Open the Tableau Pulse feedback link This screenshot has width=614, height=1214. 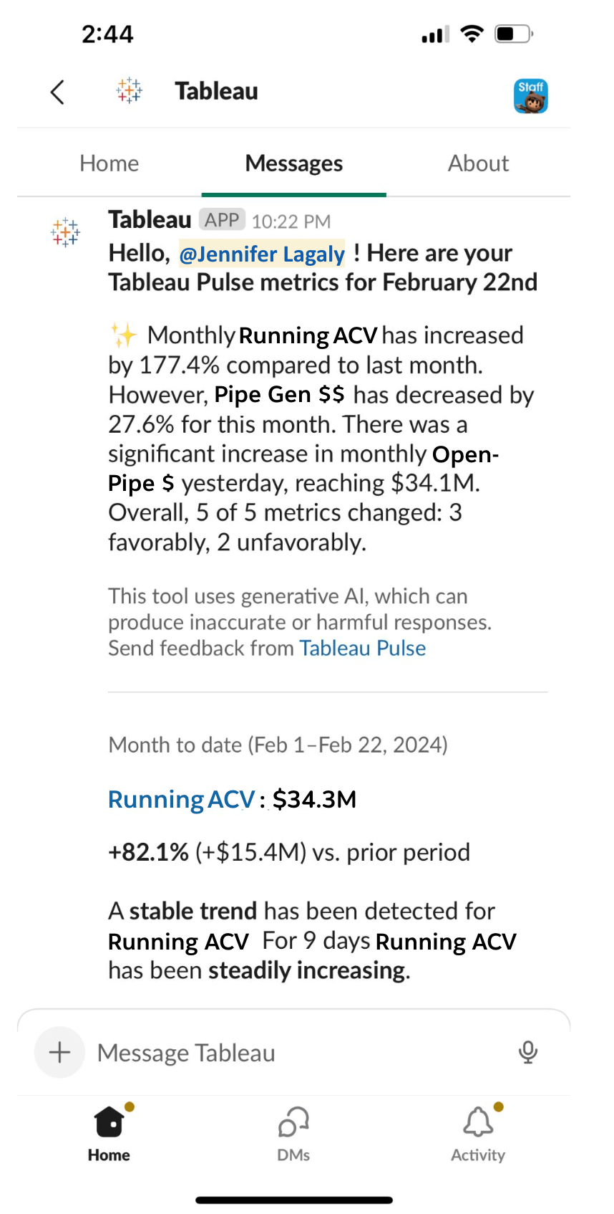(362, 648)
